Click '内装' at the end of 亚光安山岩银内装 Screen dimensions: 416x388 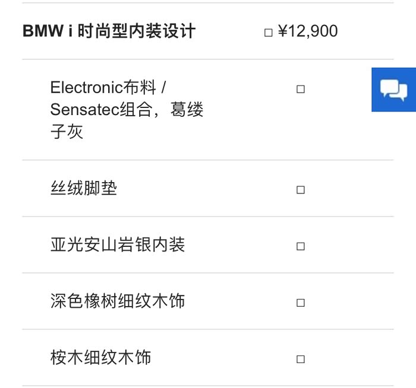[x=169, y=244]
